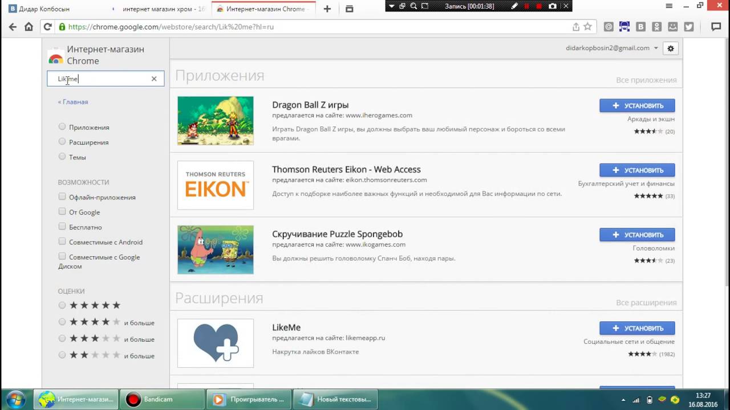The height and width of the screenshot is (410, 730).
Task: Take a screenshot with Bandicam camera icon
Action: tap(552, 6)
